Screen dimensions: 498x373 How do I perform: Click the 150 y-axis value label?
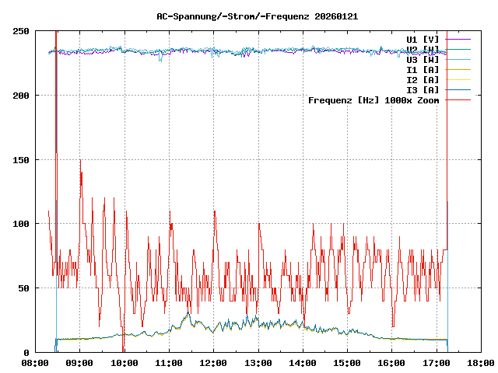click(x=22, y=159)
